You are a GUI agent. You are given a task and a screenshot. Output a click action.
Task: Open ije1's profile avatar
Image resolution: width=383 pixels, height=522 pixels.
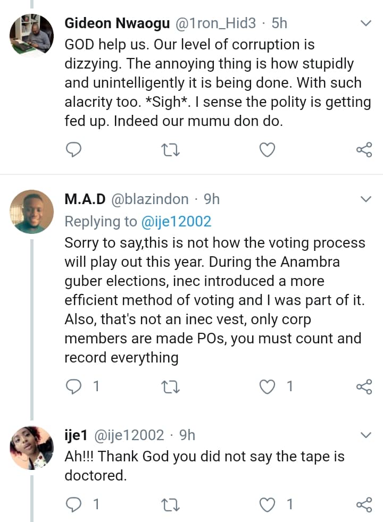click(x=32, y=448)
